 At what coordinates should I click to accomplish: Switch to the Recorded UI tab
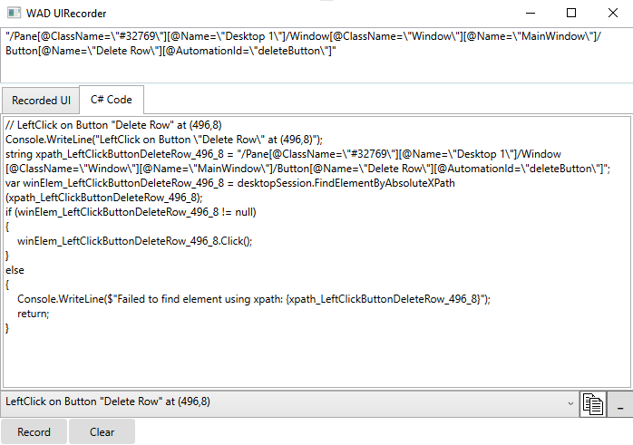tap(41, 100)
